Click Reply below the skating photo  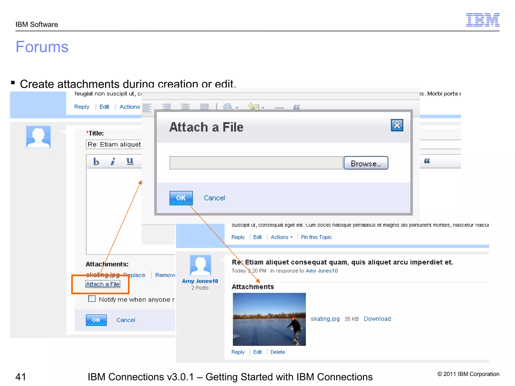coord(238,352)
